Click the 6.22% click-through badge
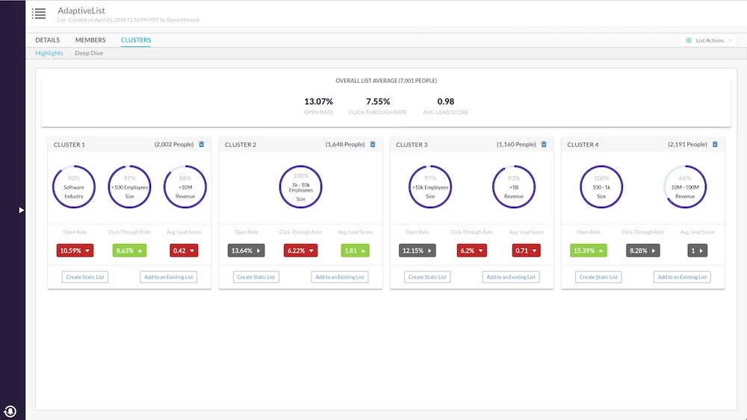This screenshot has height=420, width=747. 300,250
